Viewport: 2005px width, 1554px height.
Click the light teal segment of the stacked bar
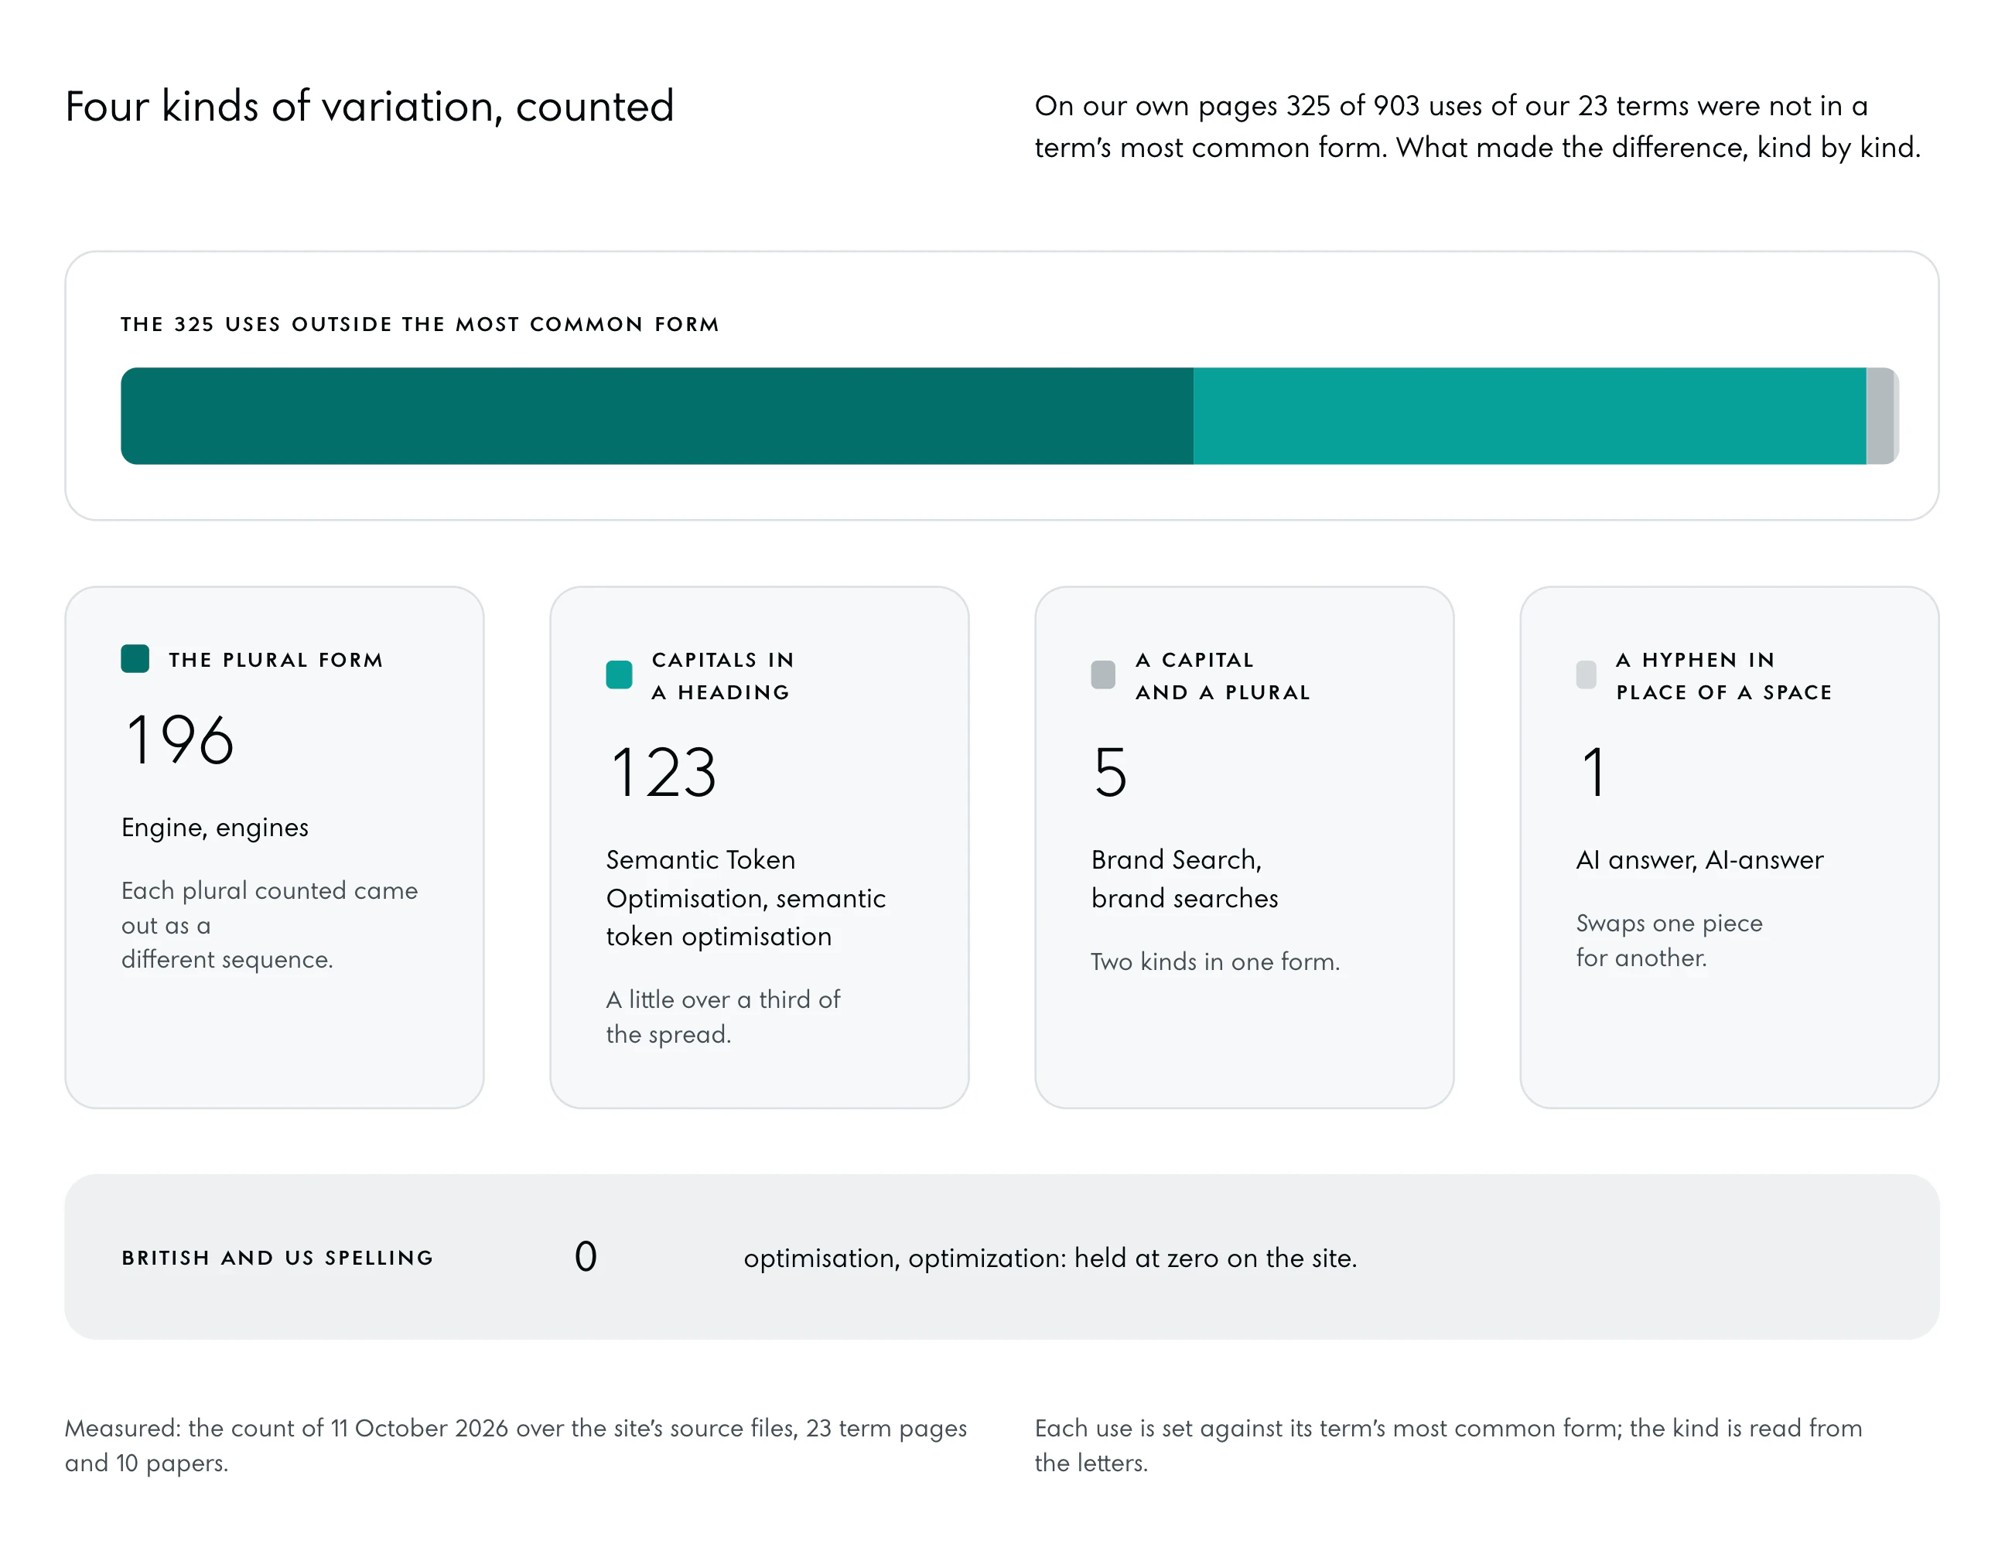point(1529,416)
